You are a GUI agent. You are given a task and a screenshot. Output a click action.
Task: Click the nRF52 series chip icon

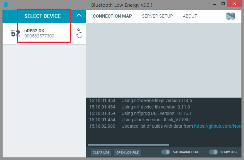point(15,33)
